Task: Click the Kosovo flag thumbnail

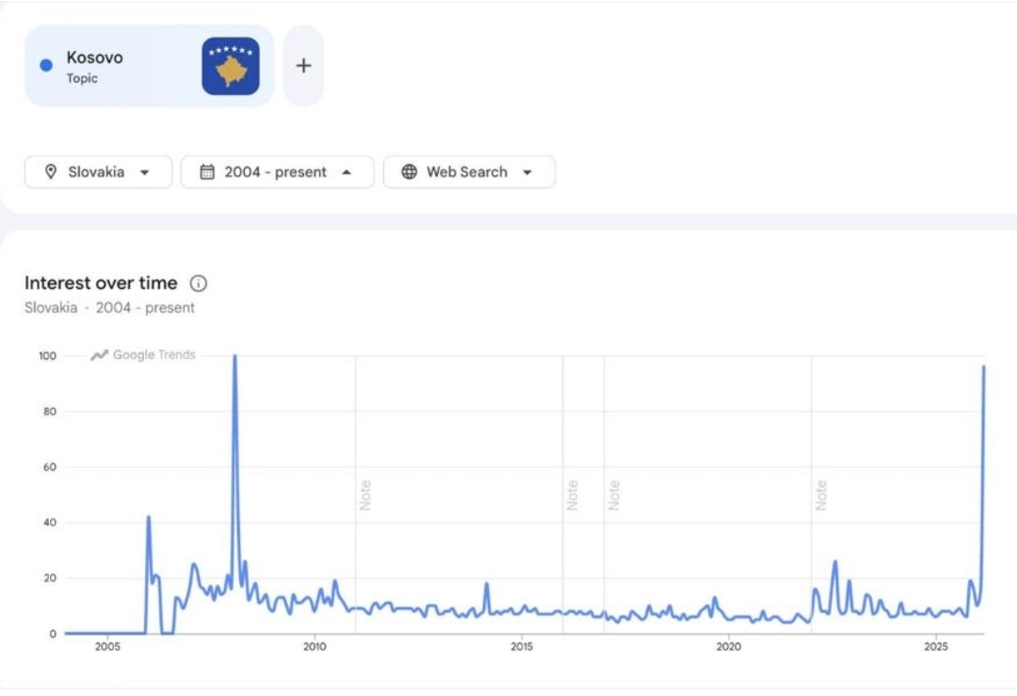Action: [231, 66]
